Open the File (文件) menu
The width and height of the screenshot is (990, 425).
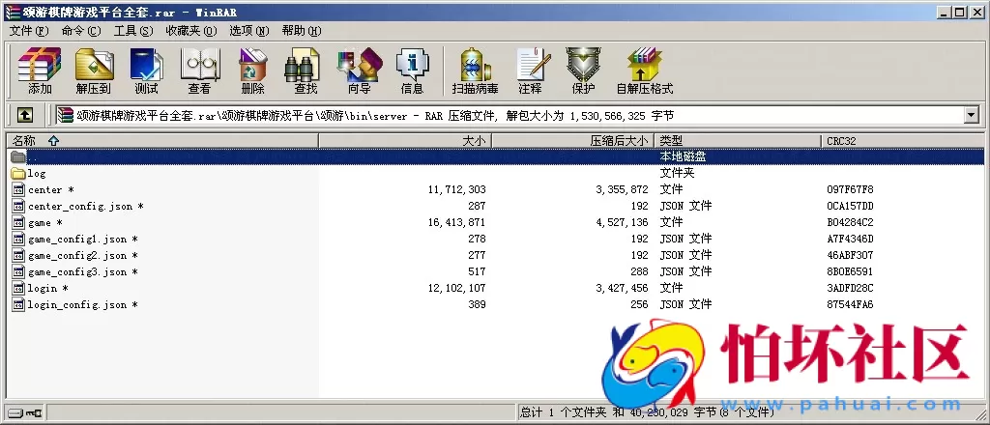click(x=29, y=31)
